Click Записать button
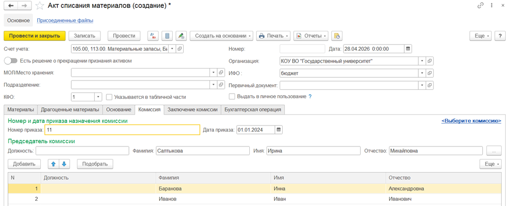Screen dimensions: 510x206 [85, 36]
